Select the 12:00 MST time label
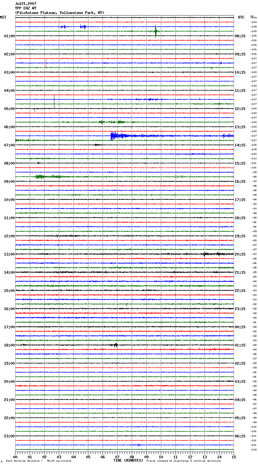This screenshot has height=465, width=258. tap(9, 236)
